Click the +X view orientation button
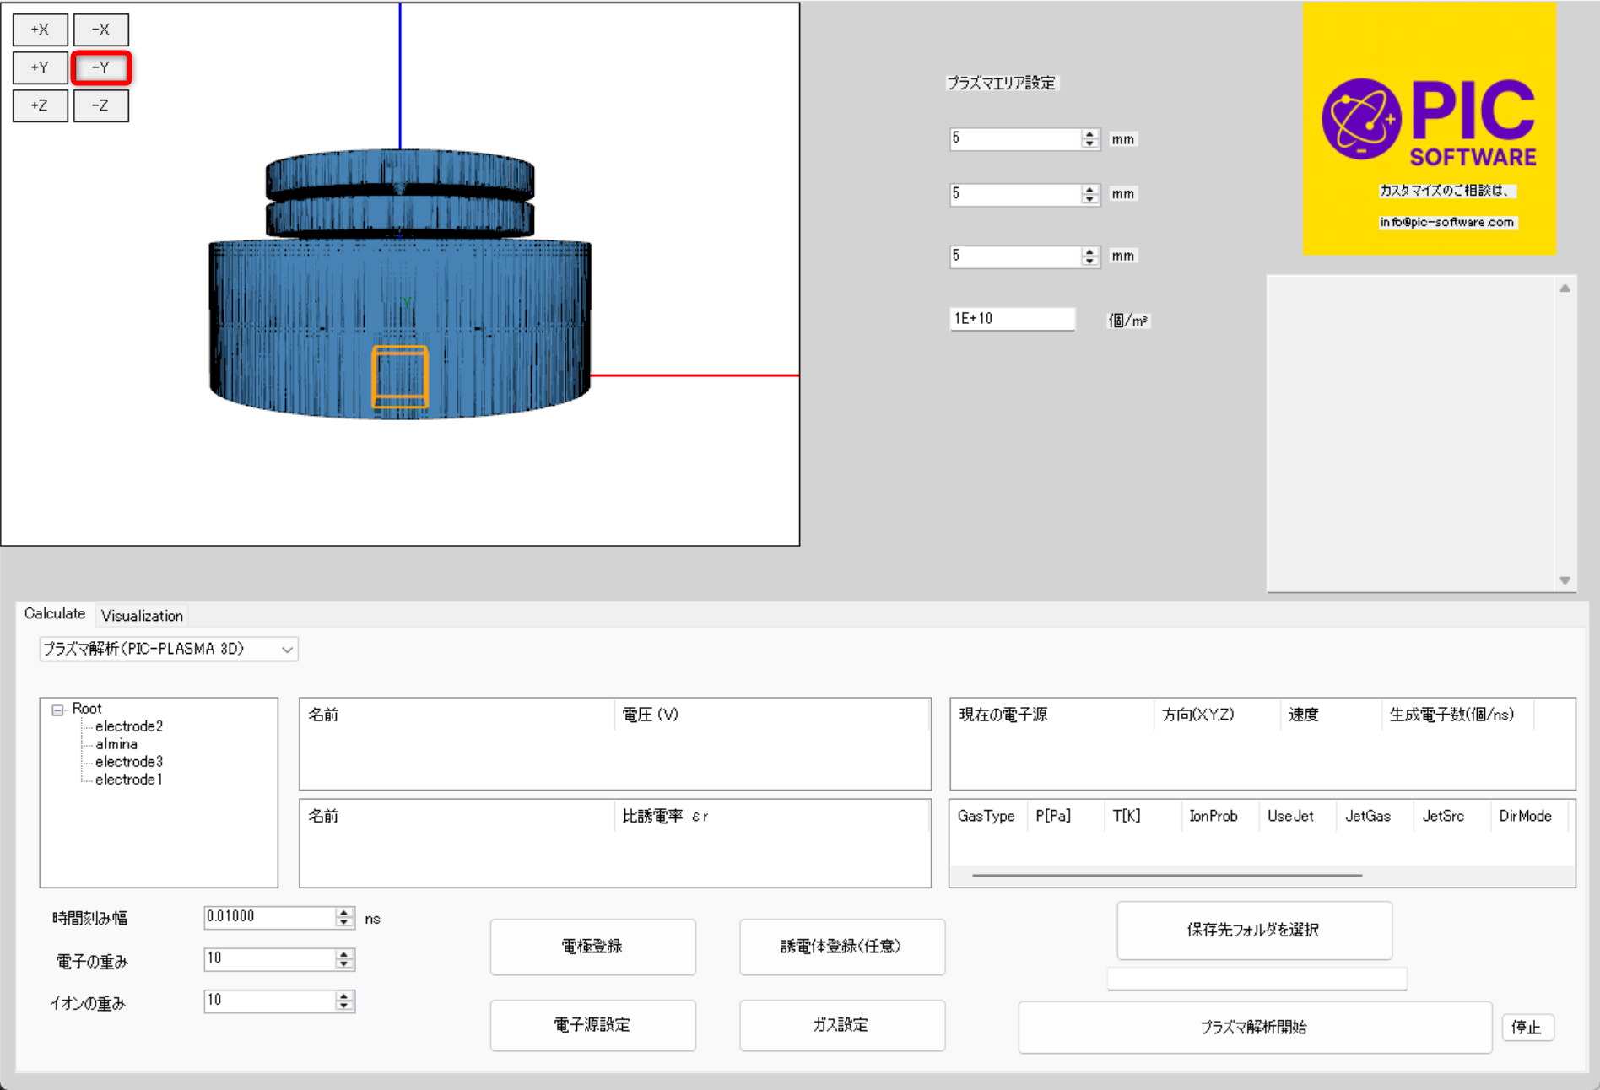The height and width of the screenshot is (1090, 1600). pos(40,30)
